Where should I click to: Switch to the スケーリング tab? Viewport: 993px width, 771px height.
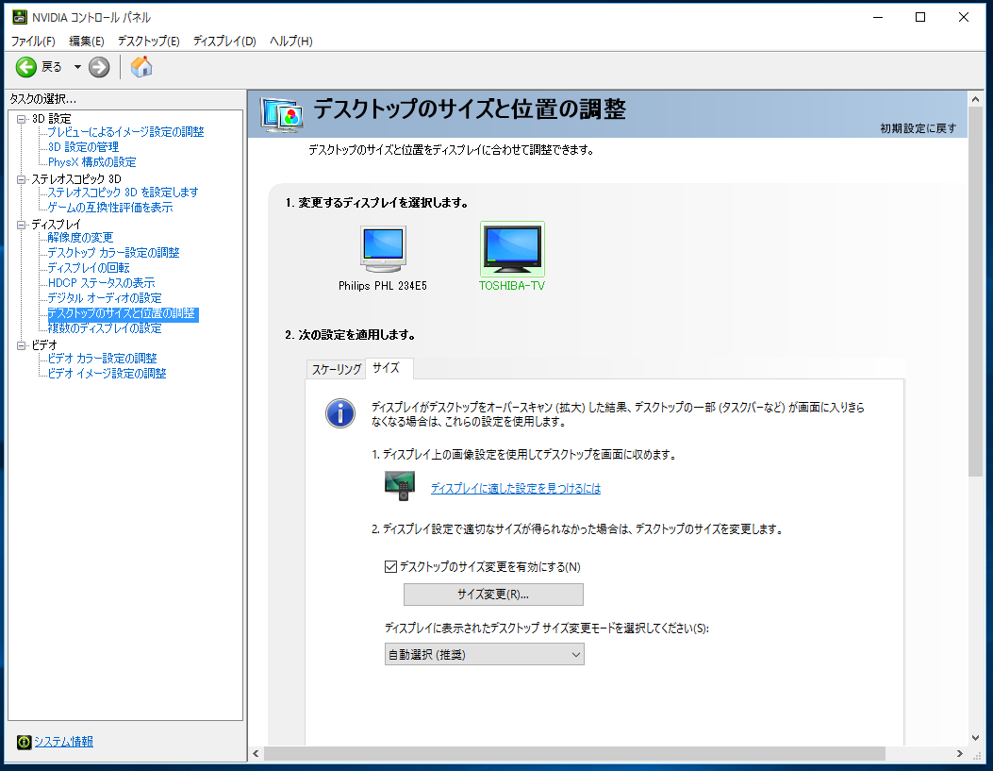(x=337, y=369)
